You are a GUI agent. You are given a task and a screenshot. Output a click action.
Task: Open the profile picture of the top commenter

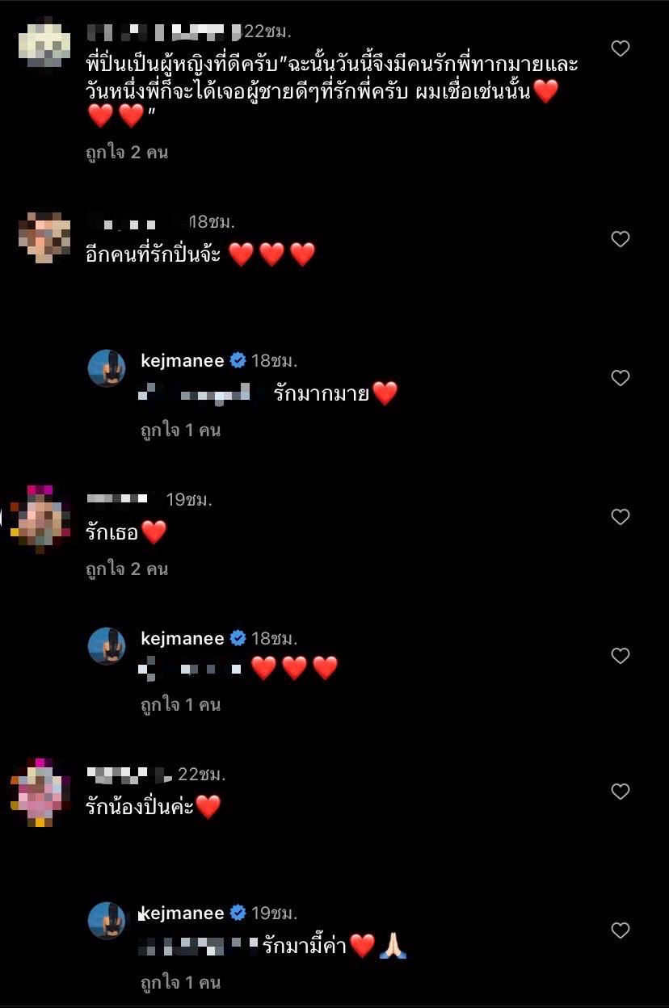[44, 43]
